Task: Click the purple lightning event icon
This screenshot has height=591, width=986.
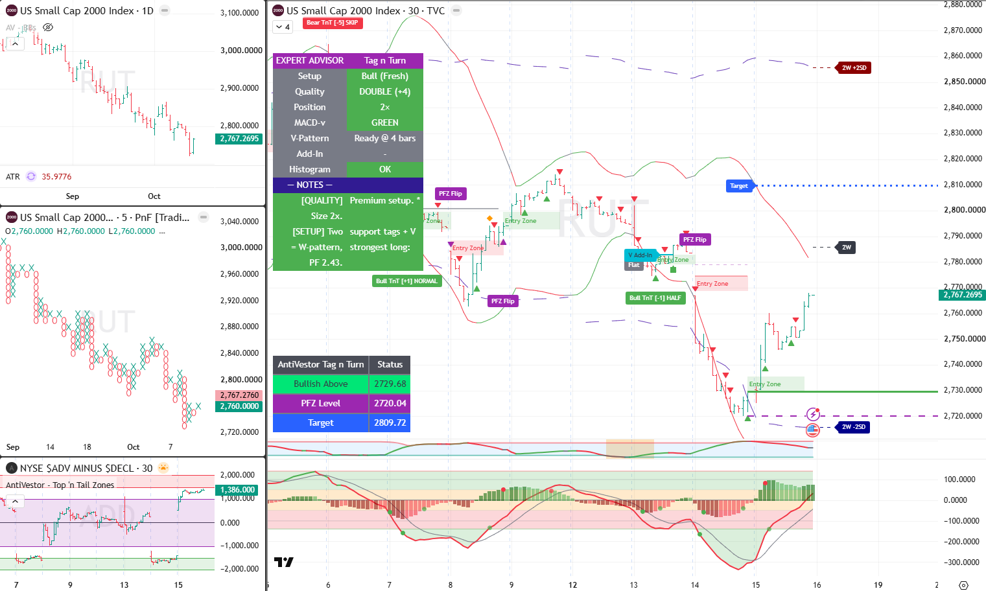Action: coord(813,415)
